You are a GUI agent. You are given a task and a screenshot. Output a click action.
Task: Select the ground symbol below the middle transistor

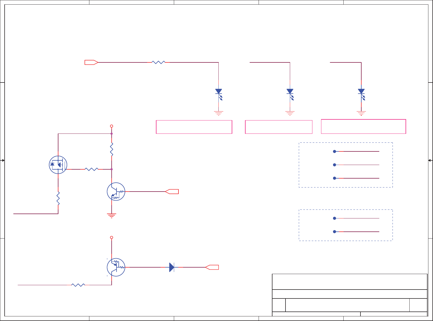click(112, 216)
